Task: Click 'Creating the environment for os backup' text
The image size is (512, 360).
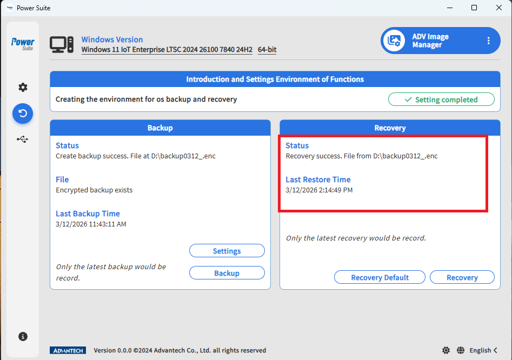Action: 147,99
